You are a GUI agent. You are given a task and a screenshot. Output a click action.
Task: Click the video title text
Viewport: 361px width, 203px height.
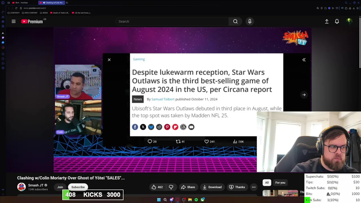pyautogui.click(x=71, y=178)
